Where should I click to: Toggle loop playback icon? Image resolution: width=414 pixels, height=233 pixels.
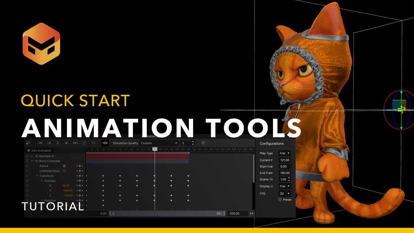[x=84, y=143]
